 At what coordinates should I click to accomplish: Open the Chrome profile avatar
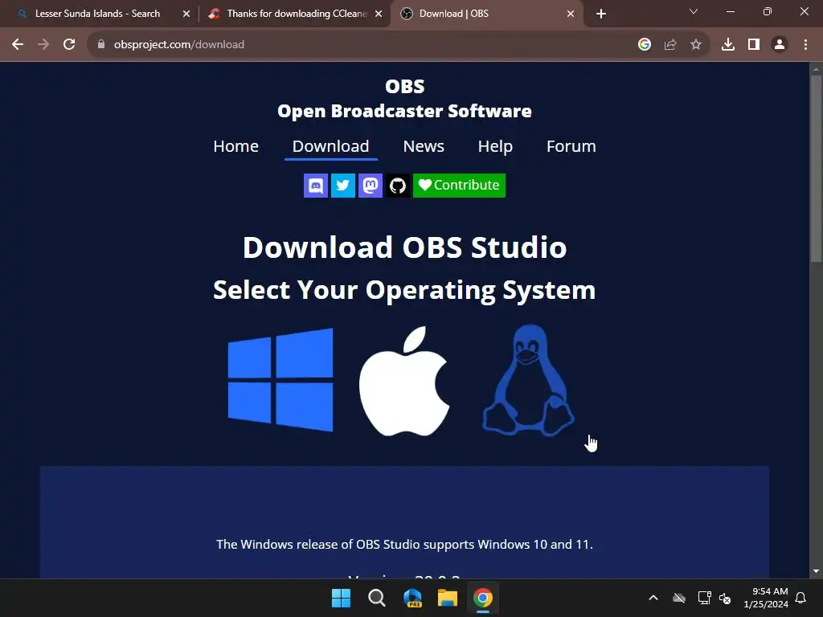(780, 45)
